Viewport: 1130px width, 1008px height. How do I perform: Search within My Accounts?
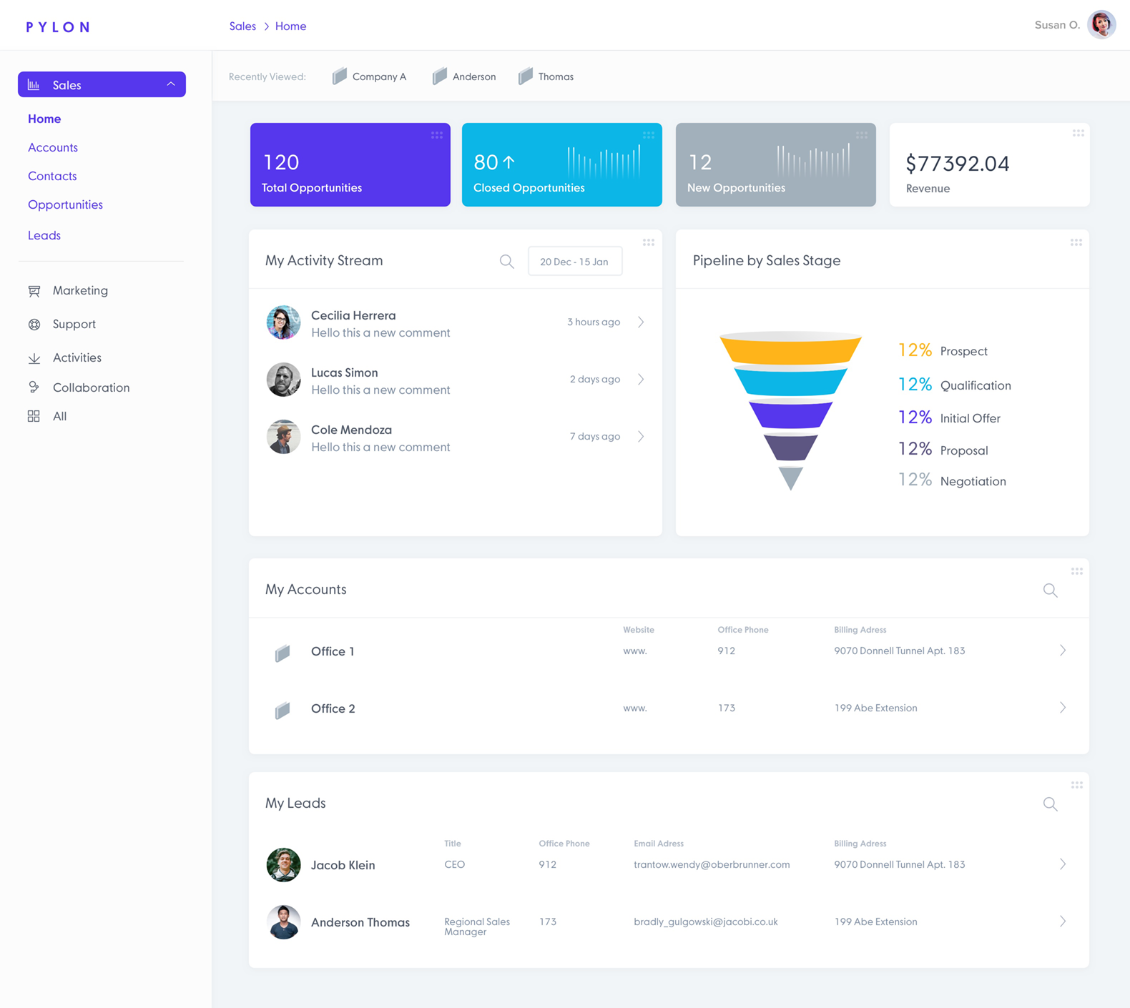tap(1051, 591)
